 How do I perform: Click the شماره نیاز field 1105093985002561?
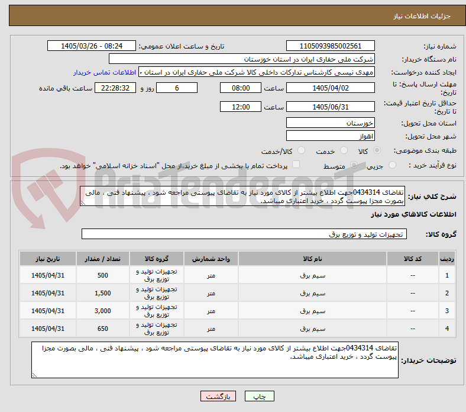coord(330,46)
